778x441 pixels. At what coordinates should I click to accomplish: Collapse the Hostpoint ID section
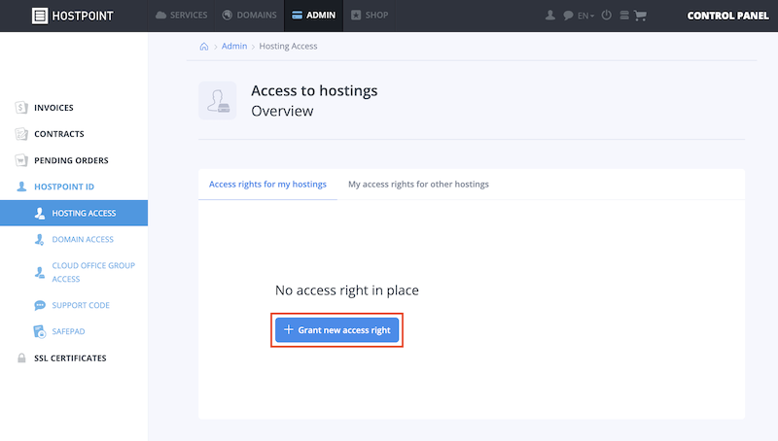coord(64,187)
